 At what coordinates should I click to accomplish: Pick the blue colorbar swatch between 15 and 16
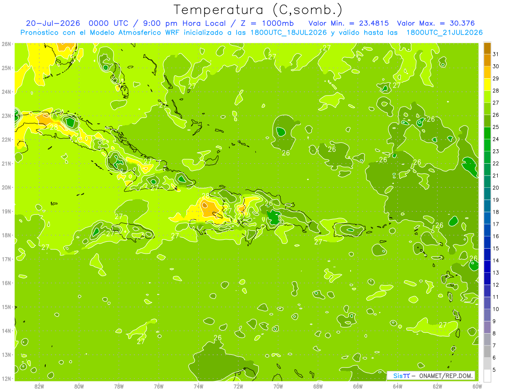[x=487, y=242]
